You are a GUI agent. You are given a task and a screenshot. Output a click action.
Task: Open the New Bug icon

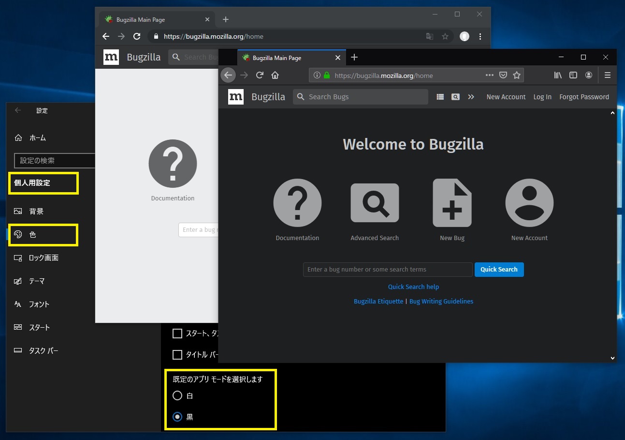(x=452, y=203)
